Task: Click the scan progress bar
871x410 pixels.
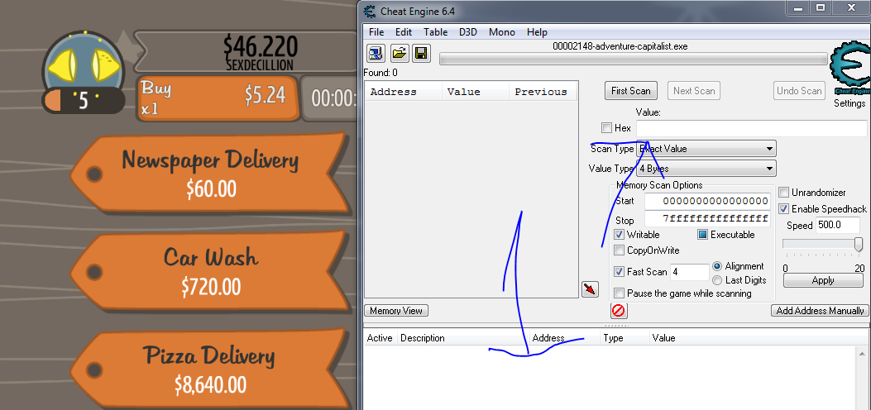Action: [x=634, y=59]
